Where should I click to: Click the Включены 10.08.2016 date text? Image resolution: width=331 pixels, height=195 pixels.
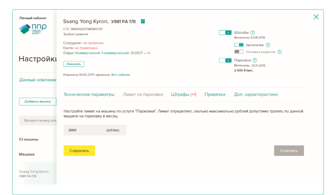[x=250, y=38]
